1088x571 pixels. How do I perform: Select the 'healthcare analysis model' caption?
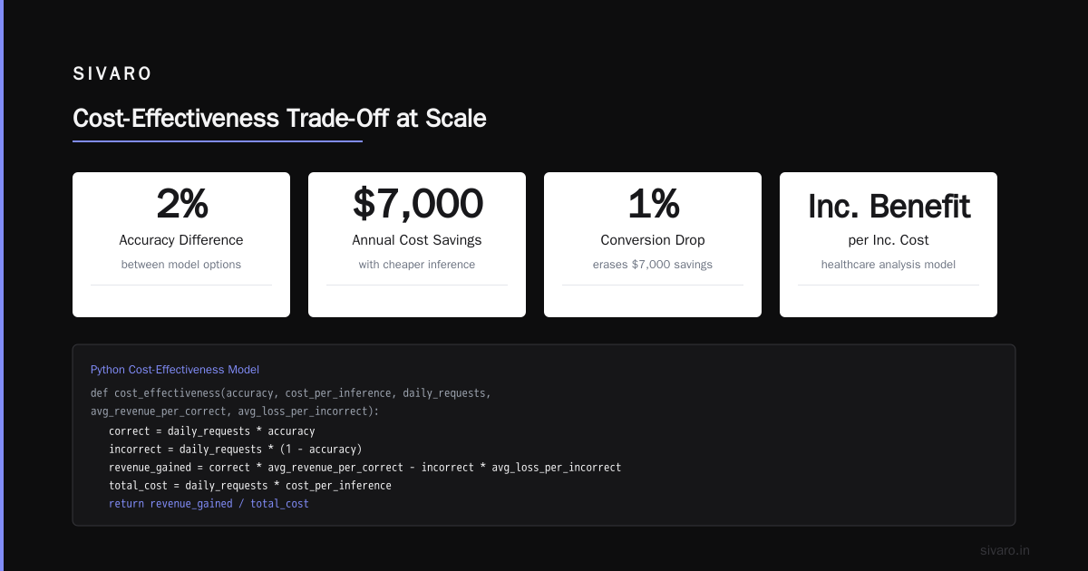pos(889,265)
